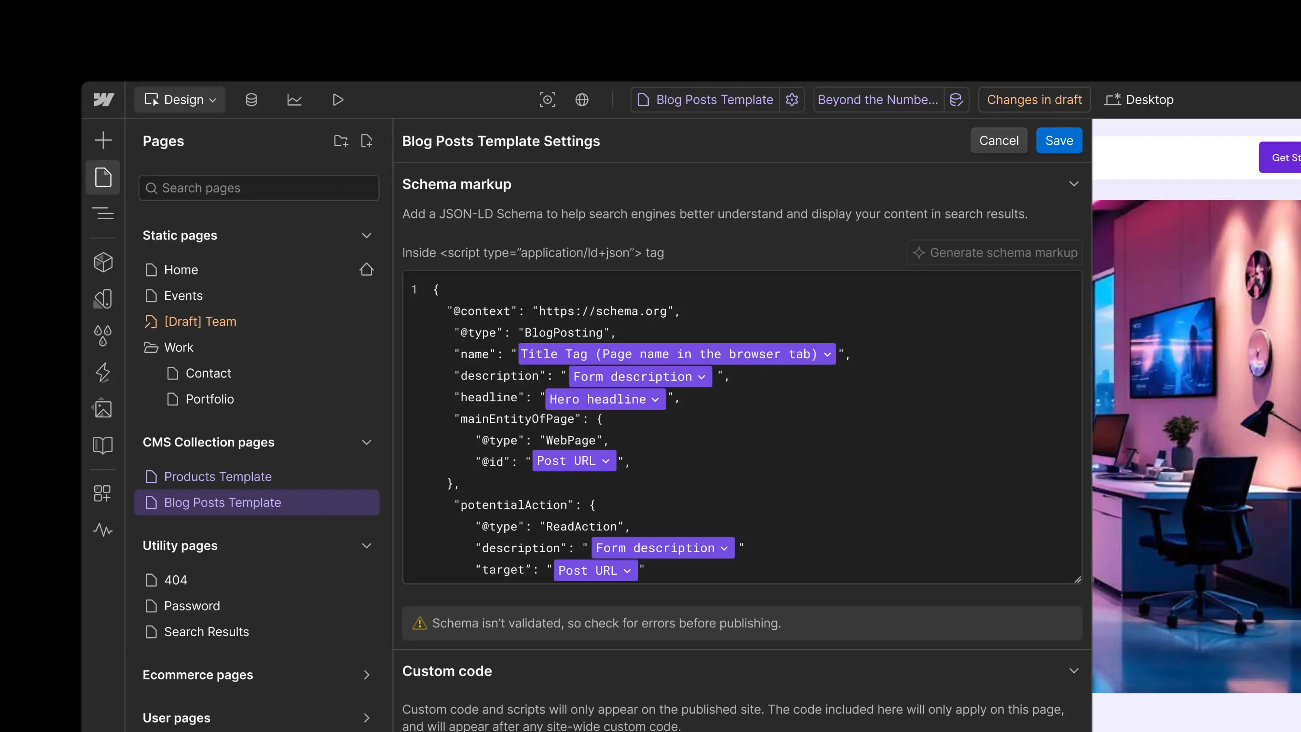
Task: Click inside the Search pages field
Action: tap(259, 187)
